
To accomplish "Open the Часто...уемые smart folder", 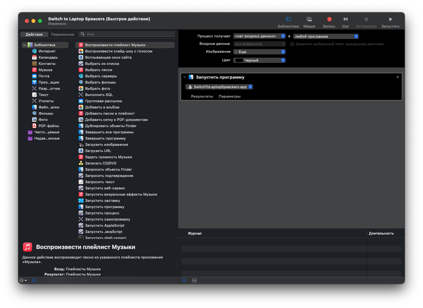I will tap(47, 132).
